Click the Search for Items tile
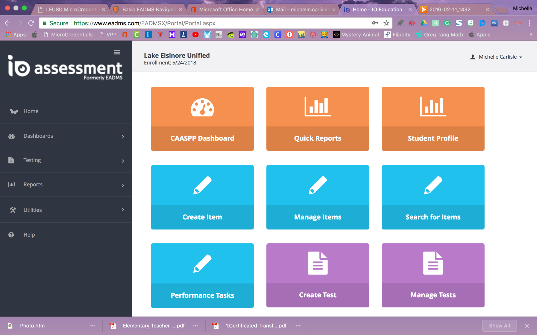Image resolution: width=537 pixels, height=335 pixels. tap(433, 197)
